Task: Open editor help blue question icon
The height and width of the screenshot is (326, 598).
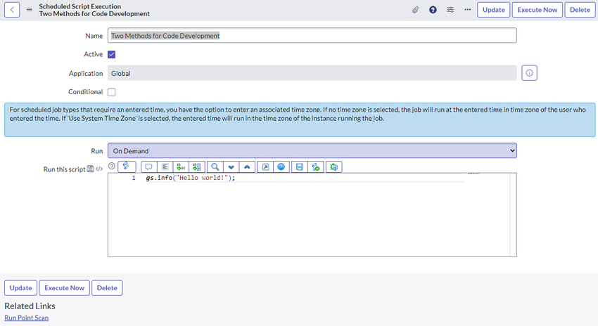Action: pyautogui.click(x=281, y=167)
